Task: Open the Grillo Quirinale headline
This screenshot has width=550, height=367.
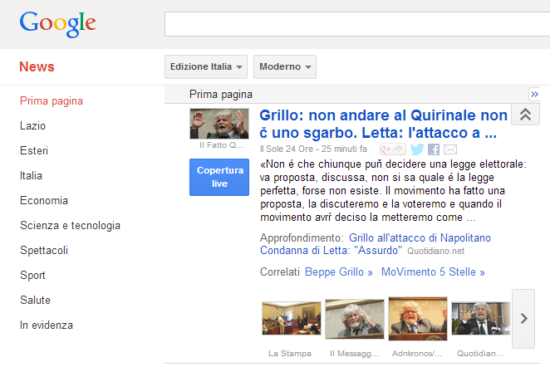Action: [383, 124]
